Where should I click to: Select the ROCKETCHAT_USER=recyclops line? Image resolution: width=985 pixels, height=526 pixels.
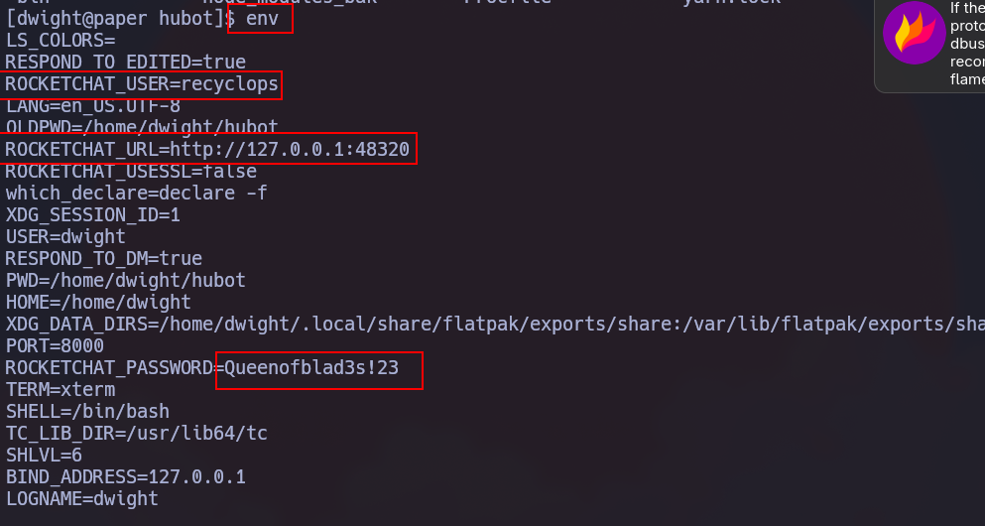point(142,83)
